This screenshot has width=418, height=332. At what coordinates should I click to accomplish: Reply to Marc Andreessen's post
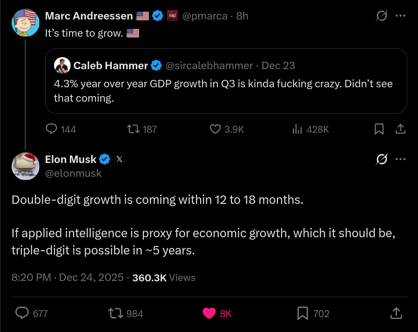pyautogui.click(x=52, y=130)
